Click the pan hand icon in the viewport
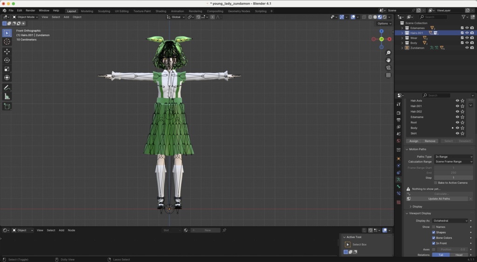Image resolution: width=477 pixels, height=262 pixels. [x=388, y=60]
